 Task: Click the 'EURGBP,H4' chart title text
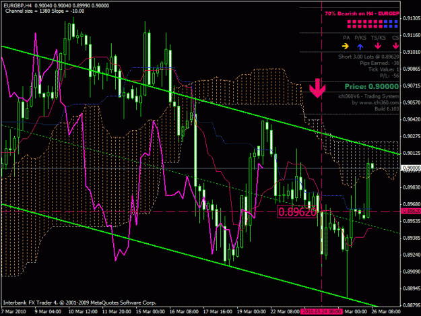click(18, 5)
